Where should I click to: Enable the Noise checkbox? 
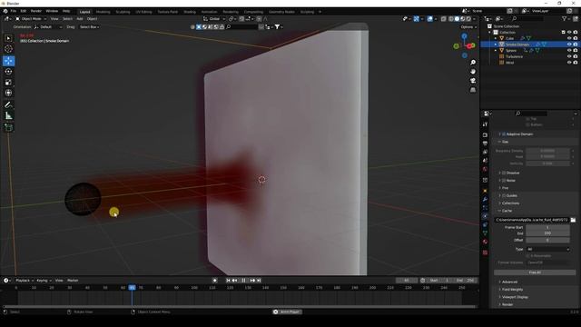[504, 181]
